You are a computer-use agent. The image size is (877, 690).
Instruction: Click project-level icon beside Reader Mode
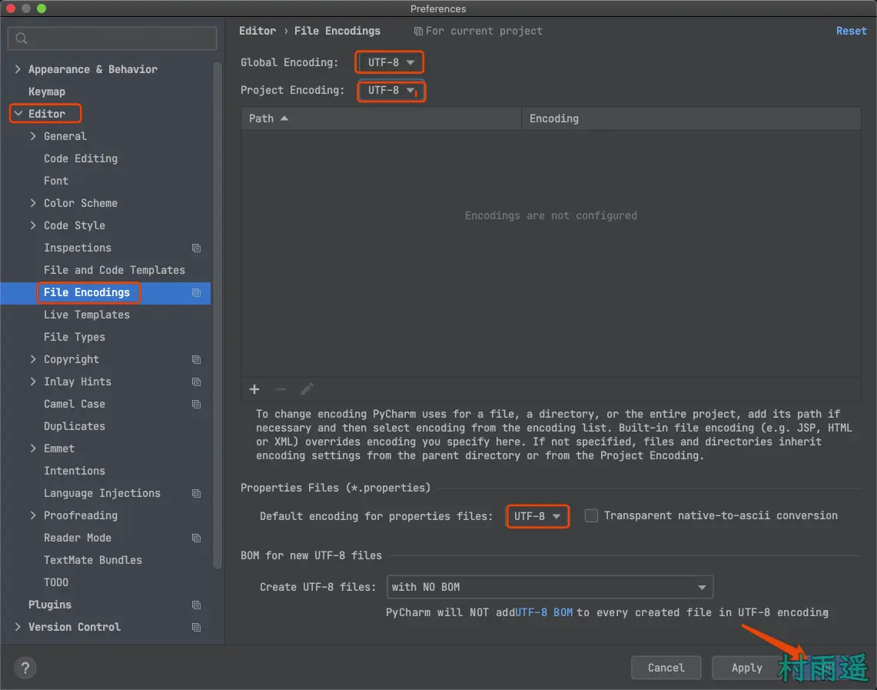pyautogui.click(x=196, y=538)
